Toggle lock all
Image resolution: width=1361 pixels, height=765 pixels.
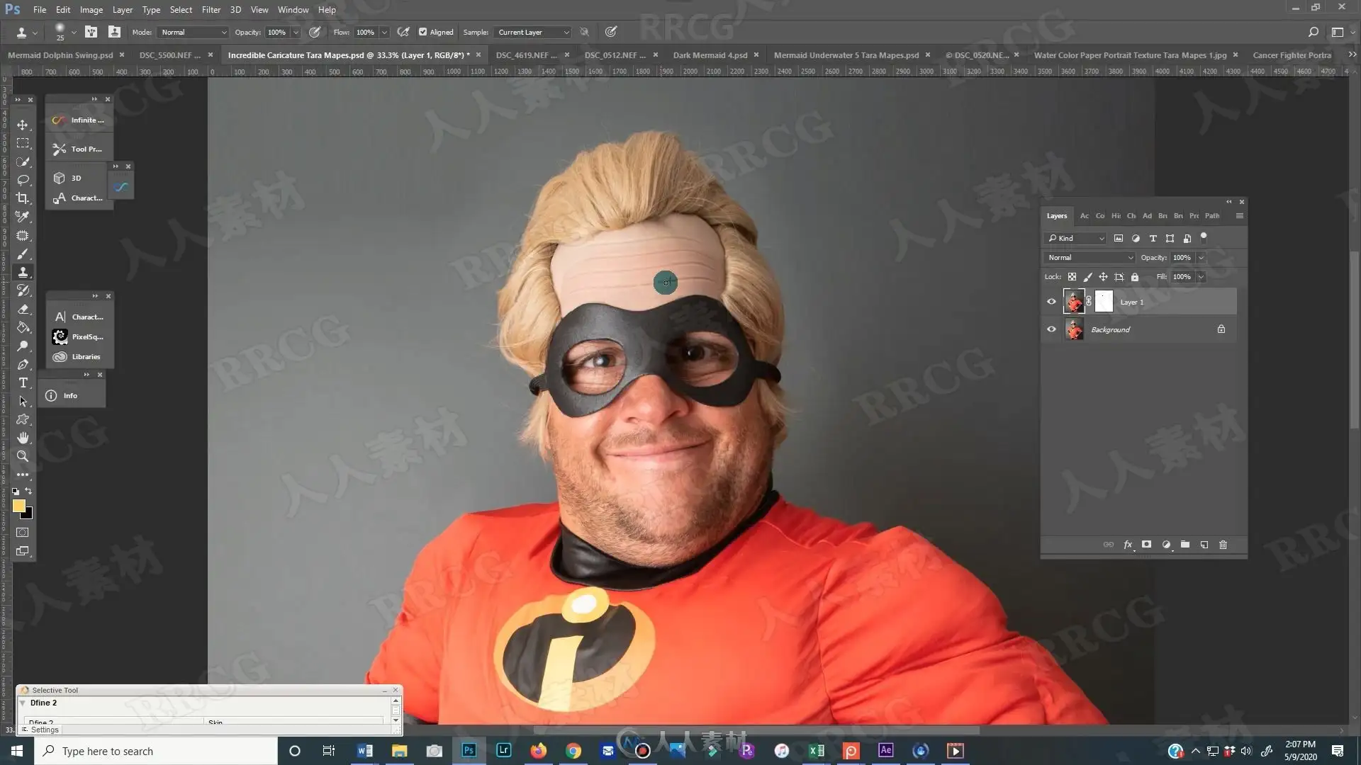(1135, 277)
